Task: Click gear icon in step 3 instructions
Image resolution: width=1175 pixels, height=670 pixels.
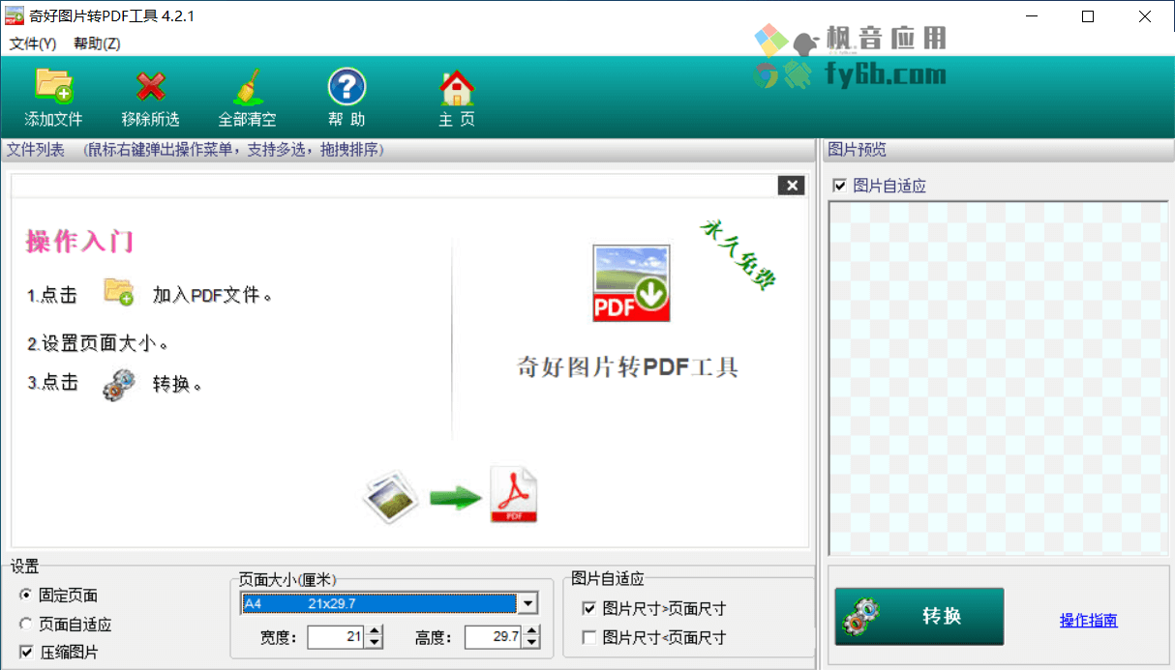Action: [x=118, y=384]
